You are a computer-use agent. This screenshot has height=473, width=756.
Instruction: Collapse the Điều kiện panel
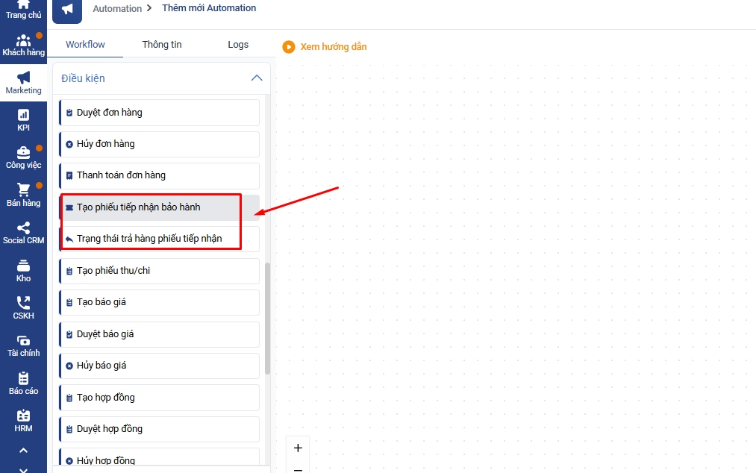coord(257,78)
